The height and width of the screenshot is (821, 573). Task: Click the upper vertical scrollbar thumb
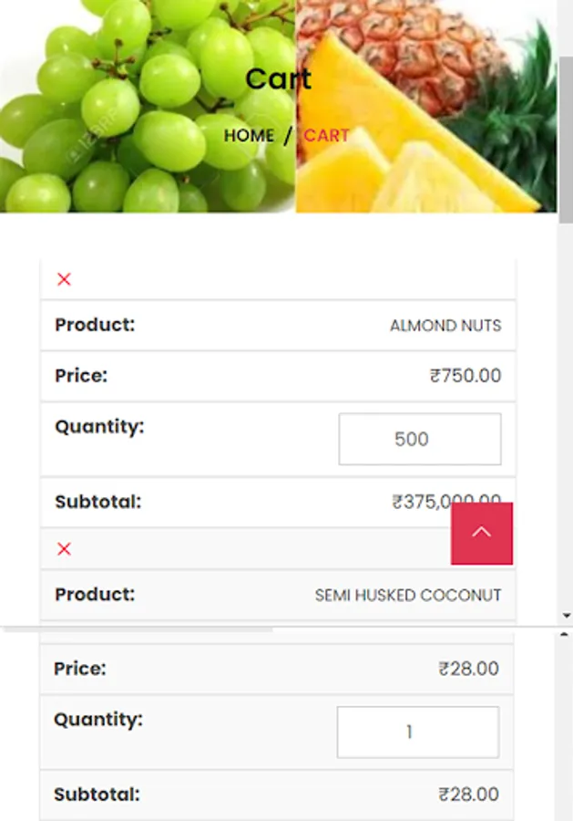coord(565,137)
